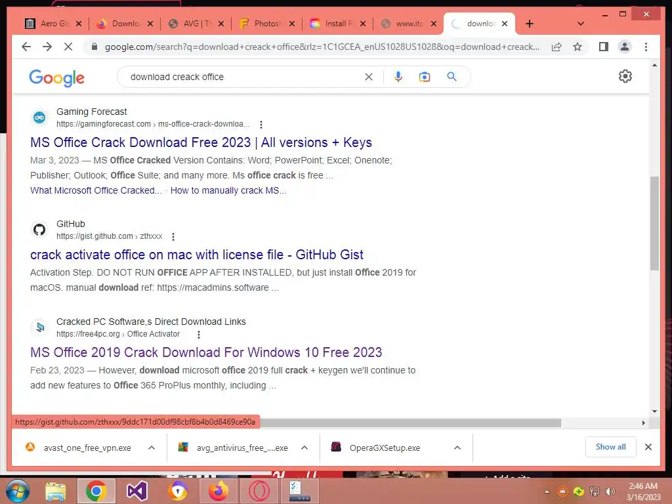Screen dimensions: 672x504
Task: Open a new Chrome tab
Action: 530,24
